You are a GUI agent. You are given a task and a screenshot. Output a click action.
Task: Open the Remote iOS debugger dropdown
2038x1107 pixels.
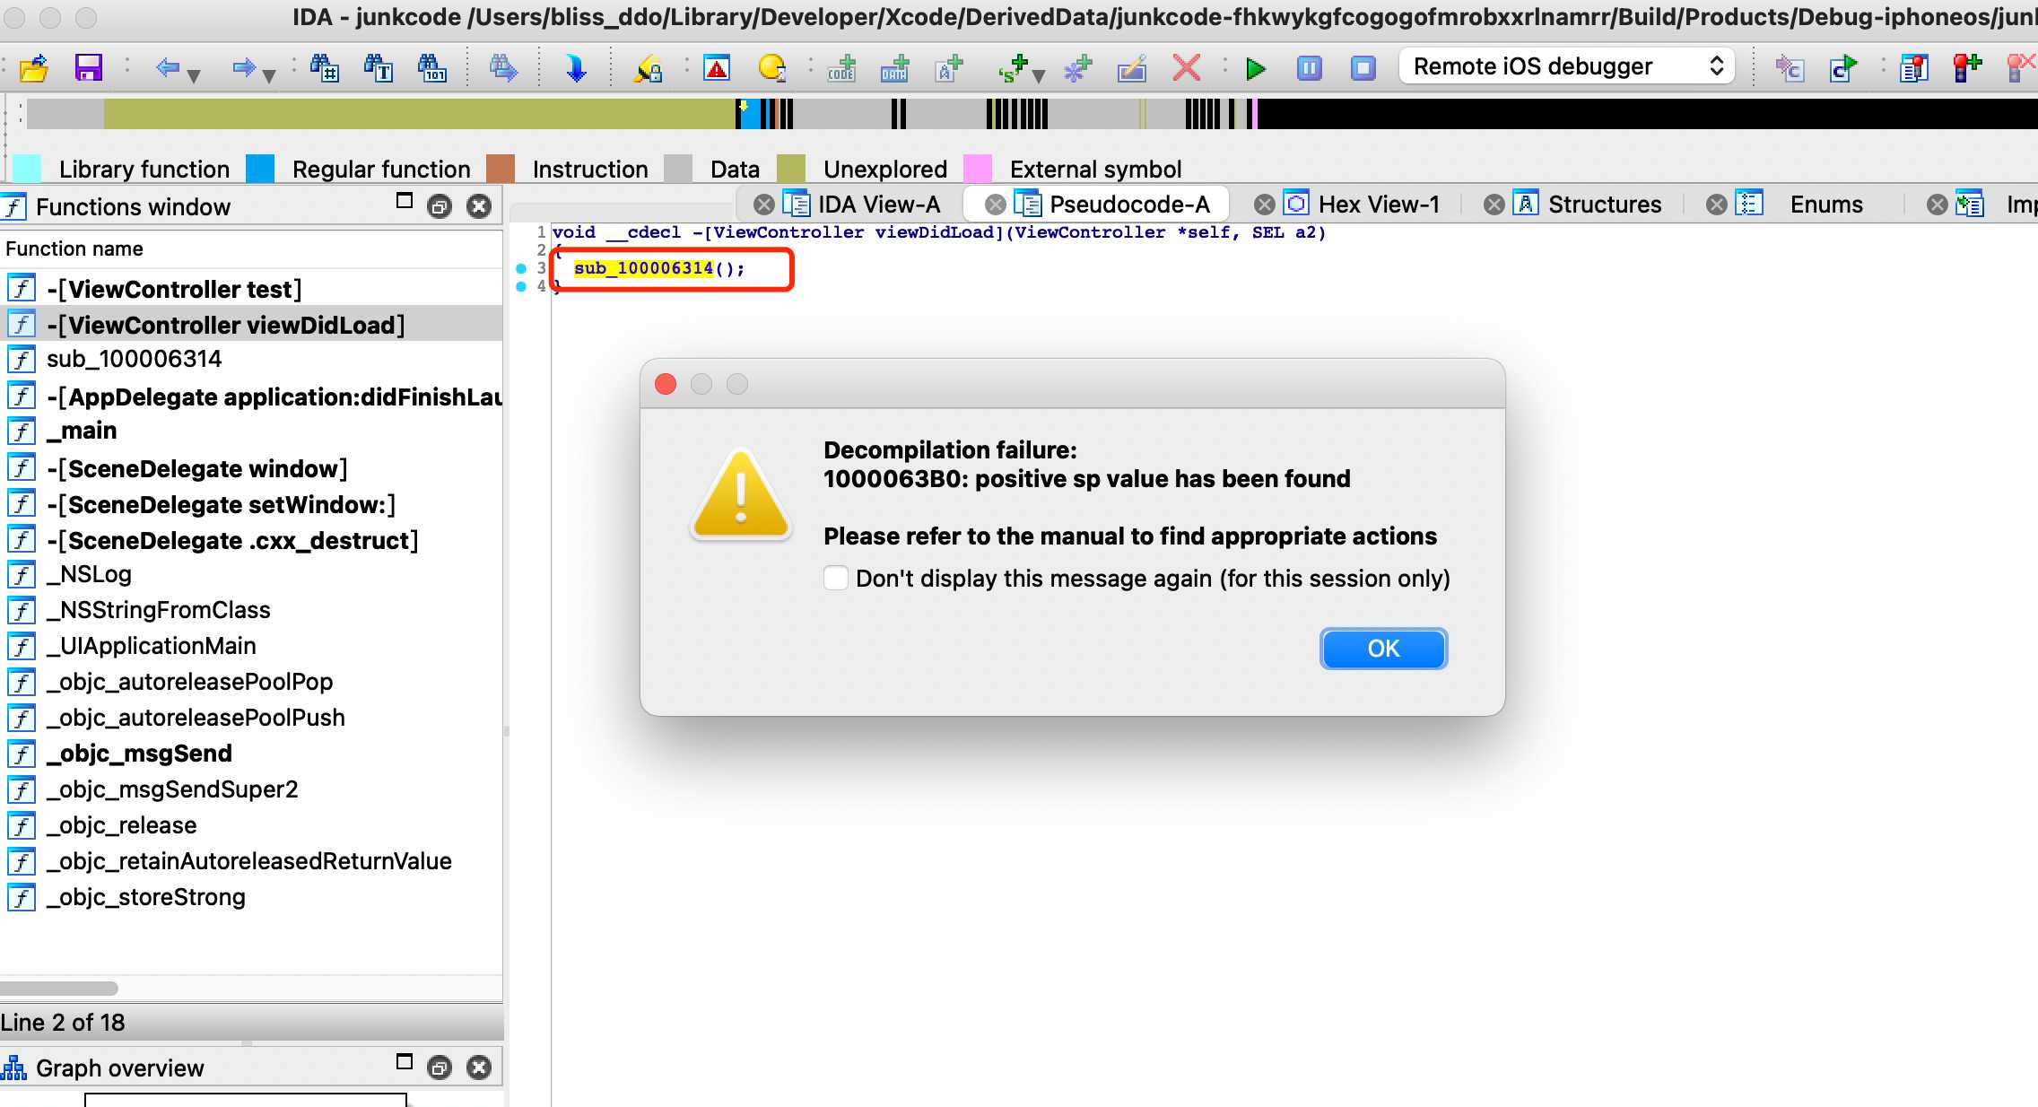click(1565, 66)
